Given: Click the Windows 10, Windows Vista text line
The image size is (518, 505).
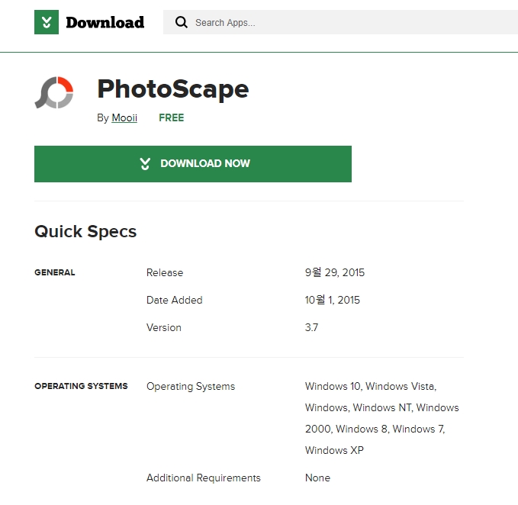Looking at the screenshot, I should [371, 386].
